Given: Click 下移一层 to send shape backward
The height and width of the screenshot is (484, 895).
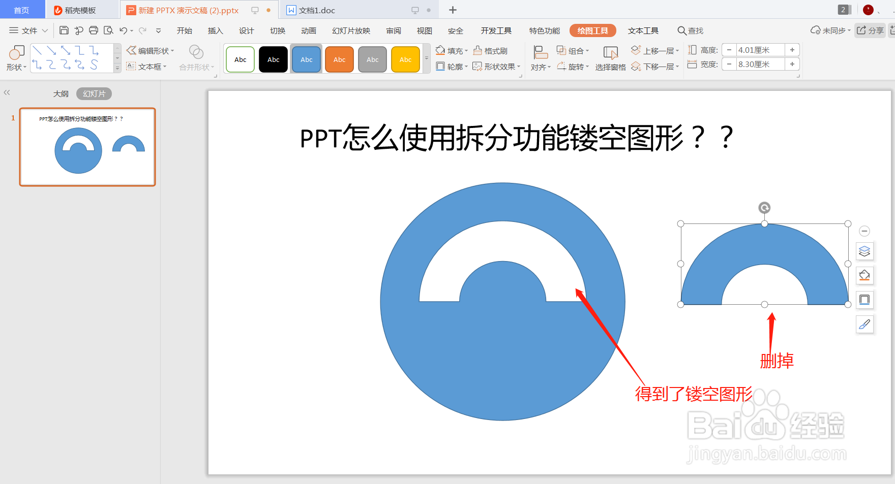Looking at the screenshot, I should [x=655, y=66].
